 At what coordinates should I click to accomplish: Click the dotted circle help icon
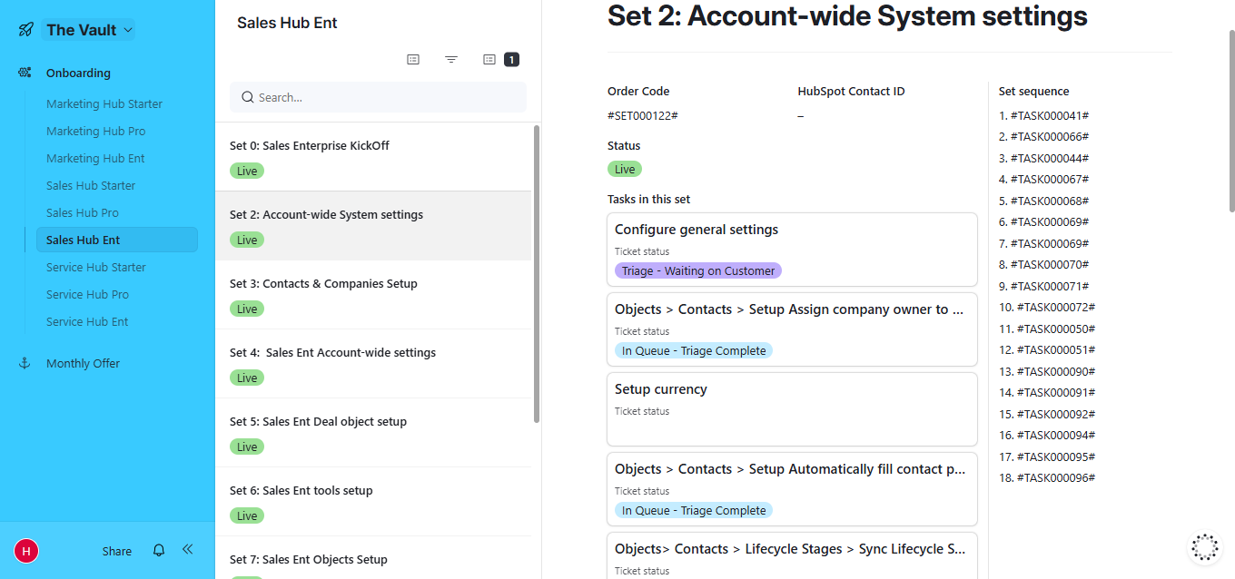click(1205, 547)
